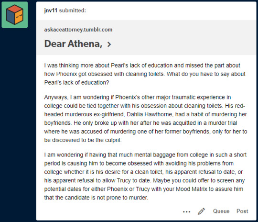Click the 'submitted:' label text
258x222 pixels.
point(73,11)
